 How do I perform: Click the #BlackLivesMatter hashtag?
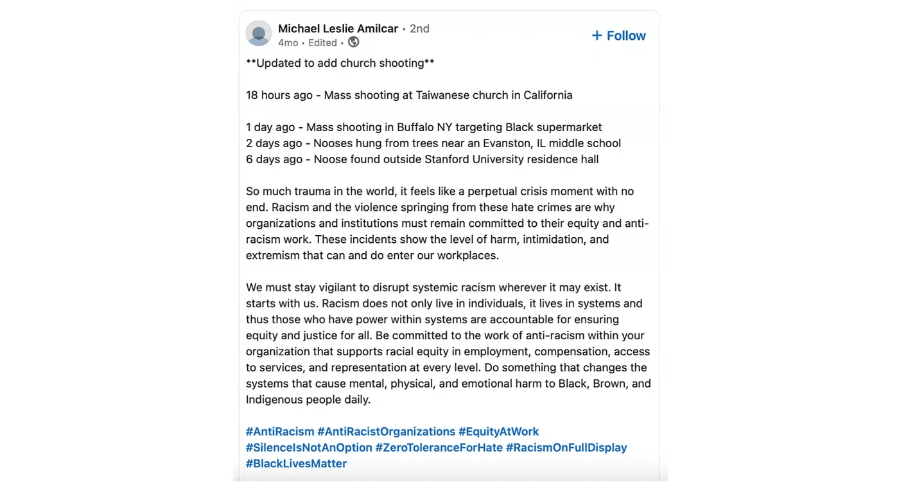(x=296, y=464)
